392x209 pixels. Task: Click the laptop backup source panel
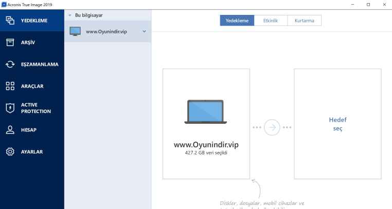click(x=206, y=124)
